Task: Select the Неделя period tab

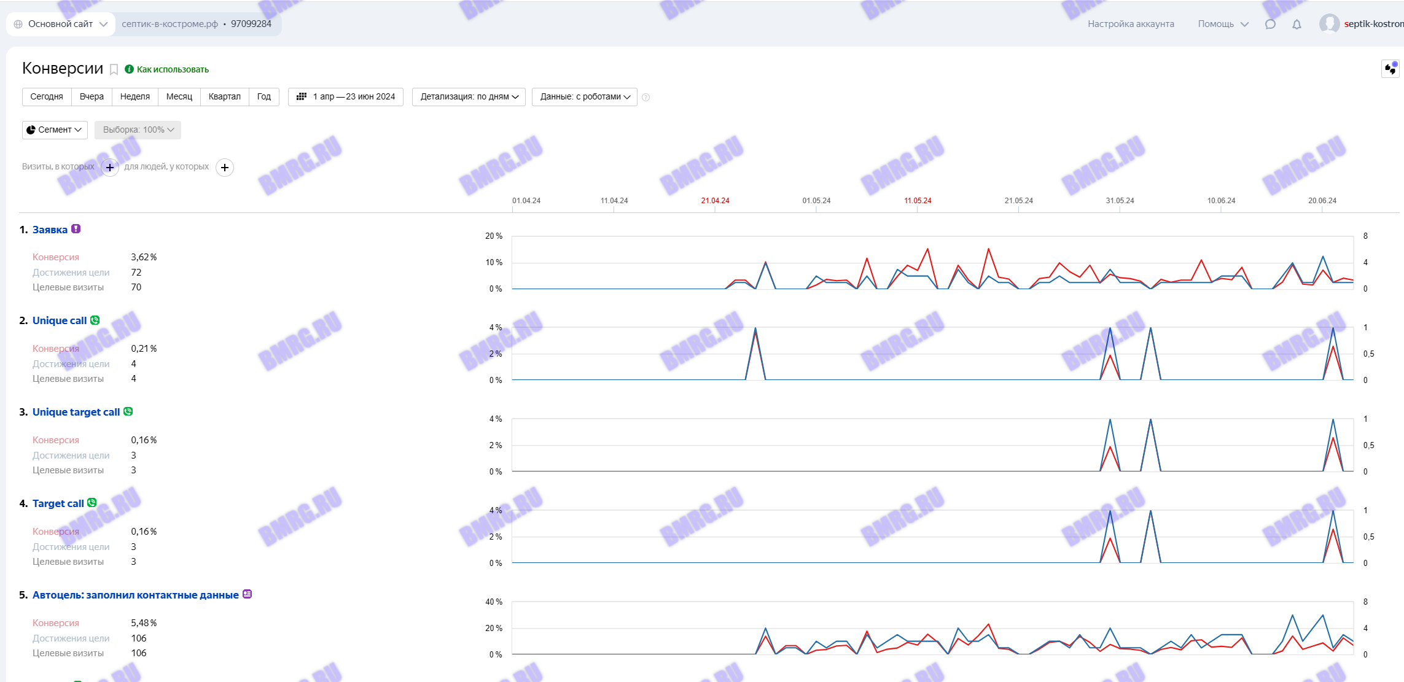Action: 135,97
